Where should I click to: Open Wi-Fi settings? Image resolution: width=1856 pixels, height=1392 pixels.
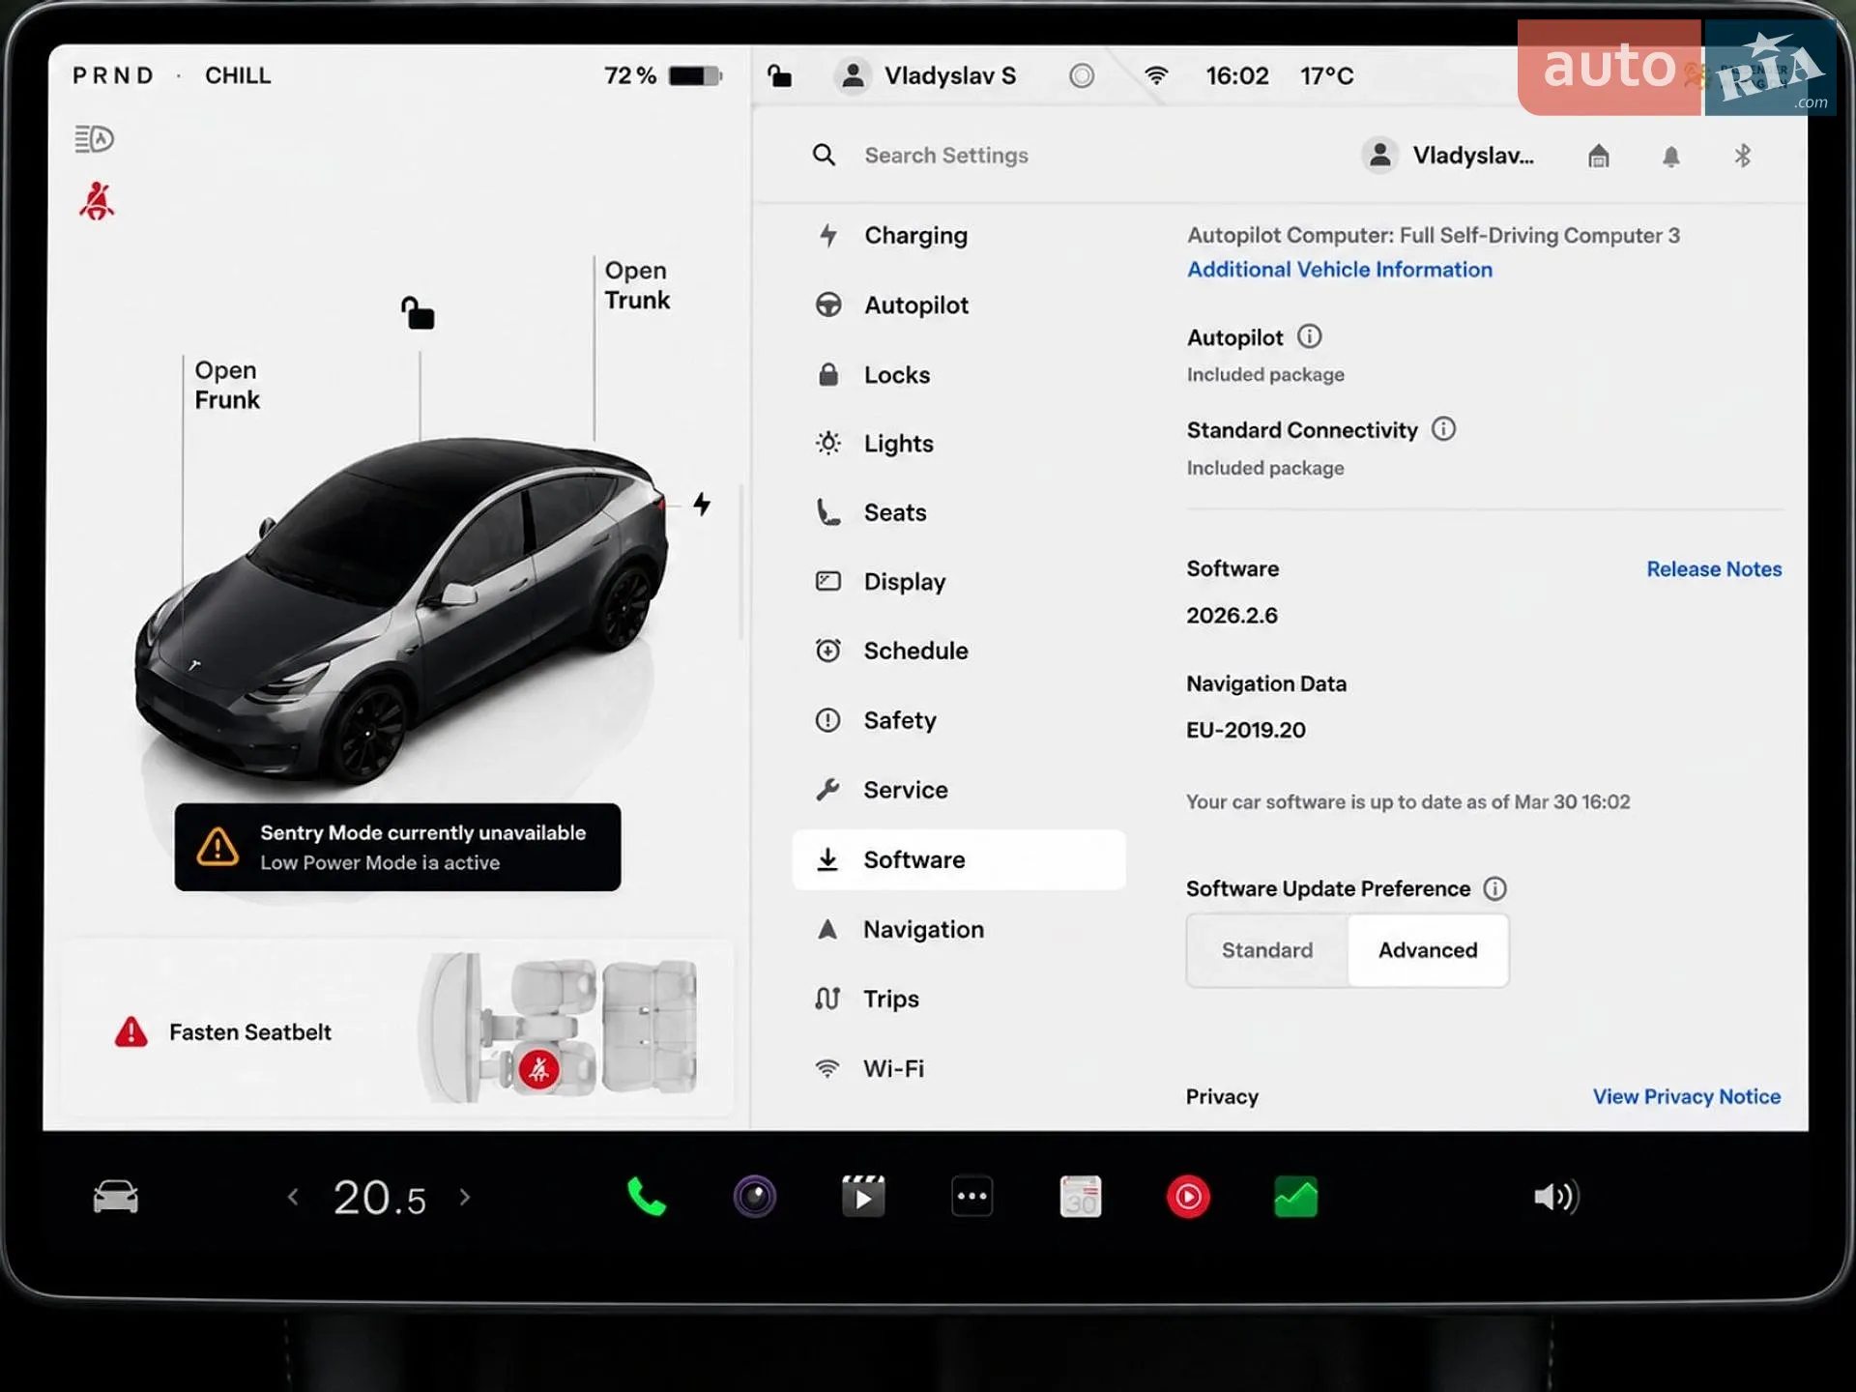959,1068
